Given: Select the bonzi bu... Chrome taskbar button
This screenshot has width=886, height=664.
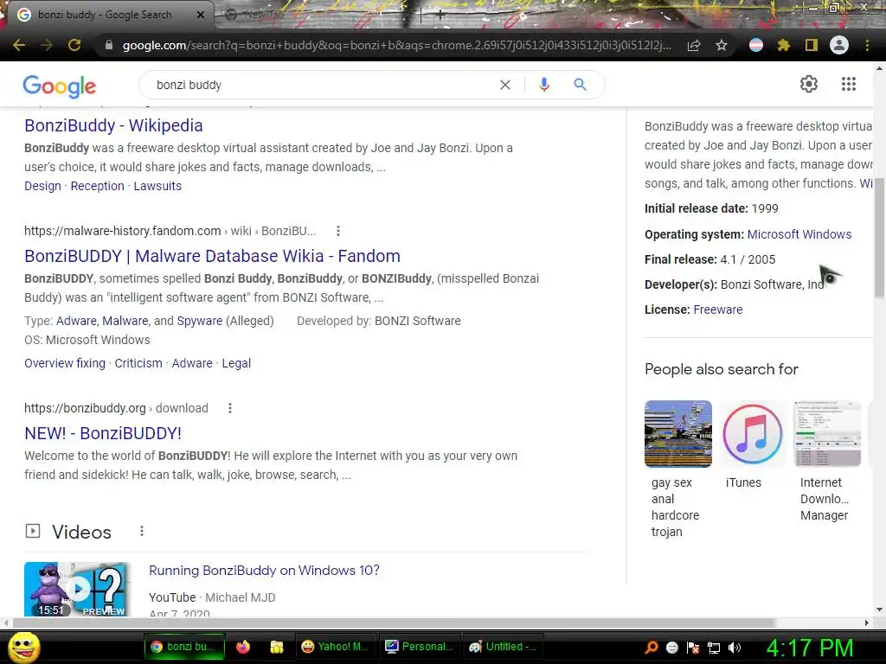Looking at the screenshot, I should point(184,647).
